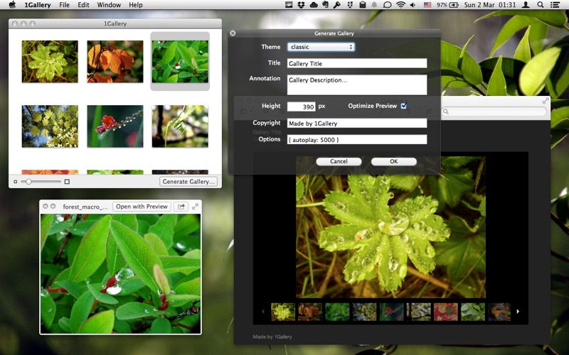The height and width of the screenshot is (355, 569).
Task: Open the Dropbox menu bar icon
Action: pyautogui.click(x=301, y=5)
